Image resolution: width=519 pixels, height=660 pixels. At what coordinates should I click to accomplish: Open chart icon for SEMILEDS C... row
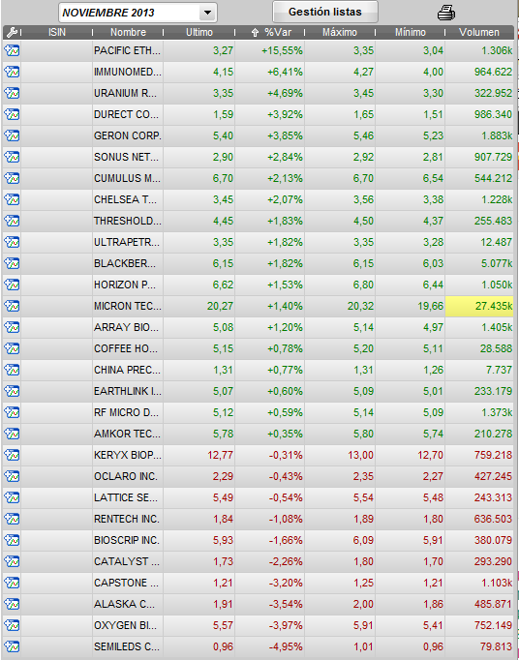point(12,646)
